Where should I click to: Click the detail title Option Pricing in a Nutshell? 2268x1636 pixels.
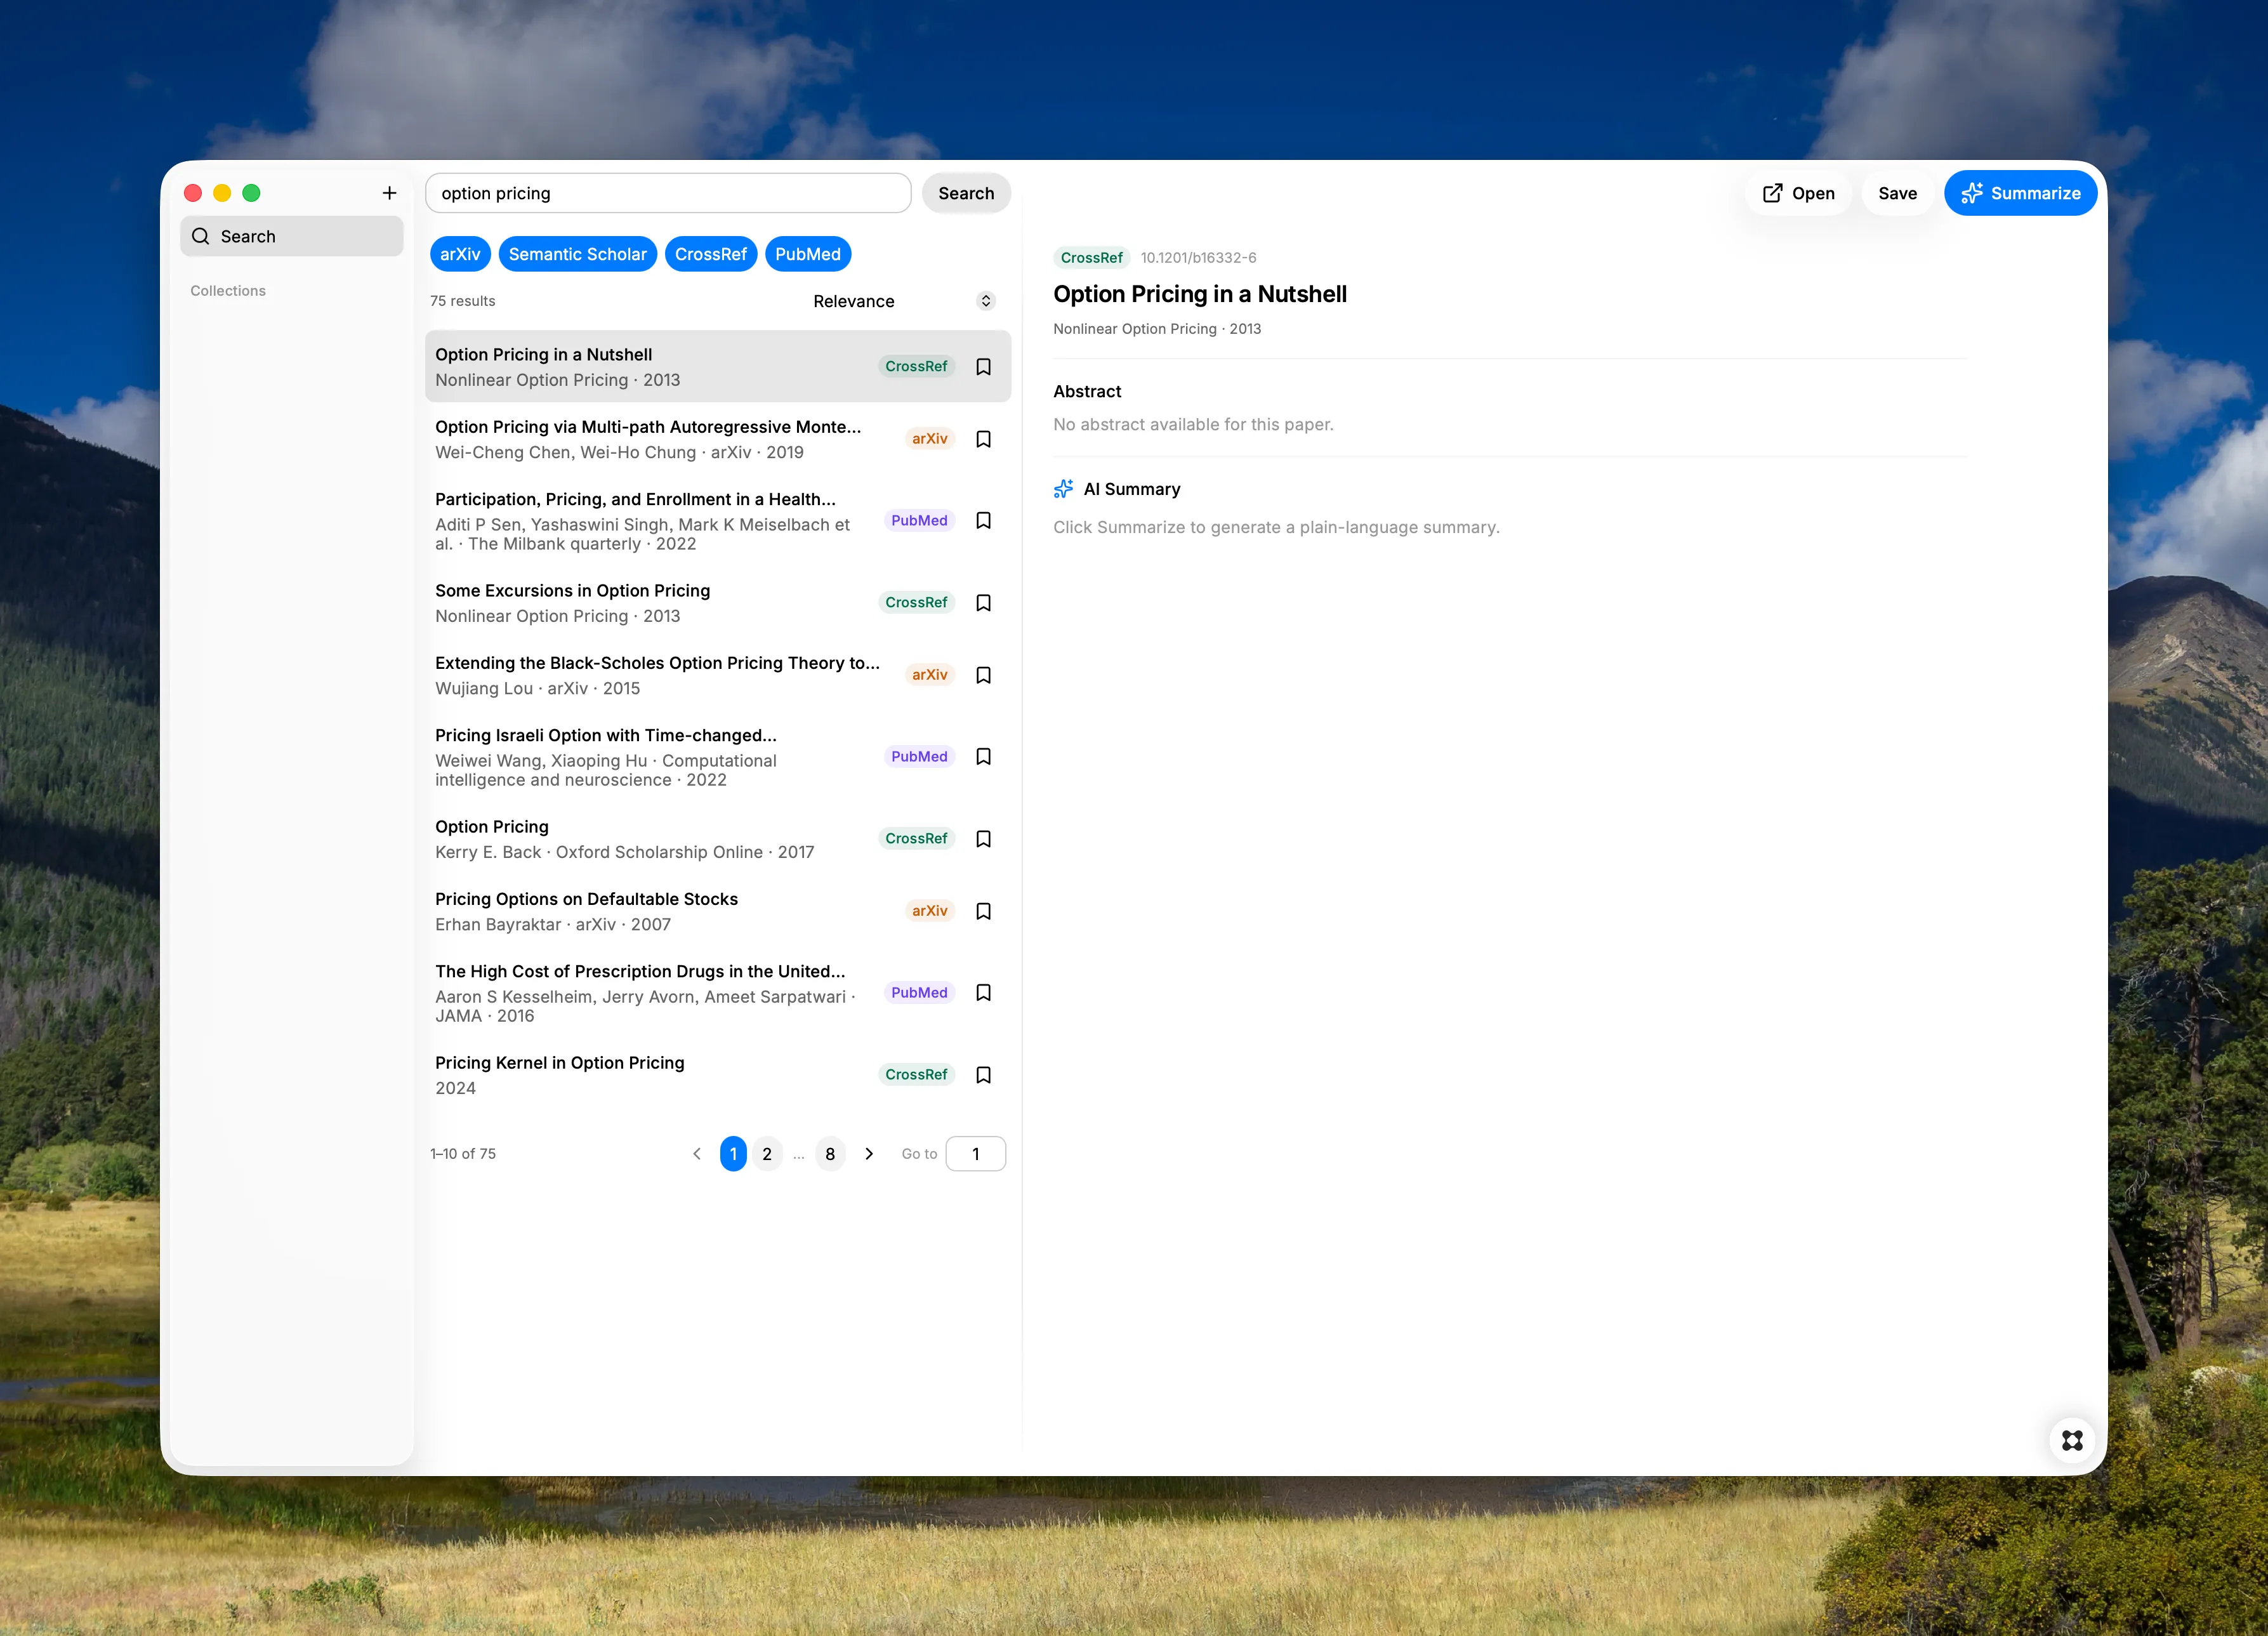pos(1199,294)
